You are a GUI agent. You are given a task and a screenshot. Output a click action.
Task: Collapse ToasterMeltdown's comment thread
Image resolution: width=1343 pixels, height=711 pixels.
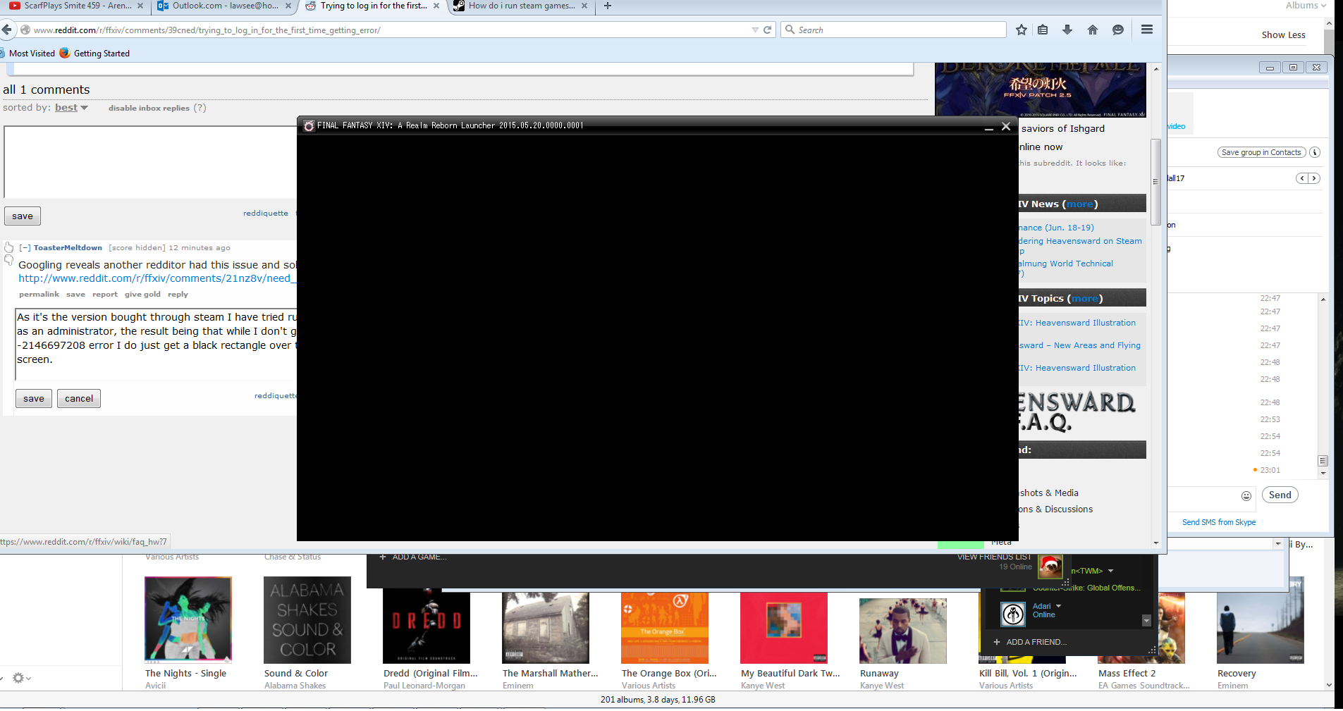point(25,248)
